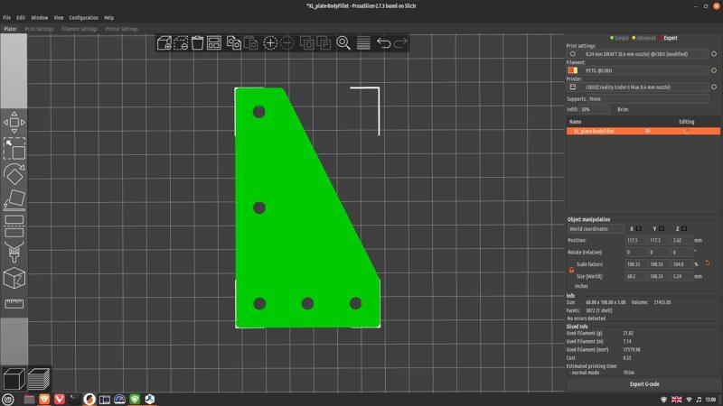Click the Remove instance minus icon
723x406 pixels.
286,43
